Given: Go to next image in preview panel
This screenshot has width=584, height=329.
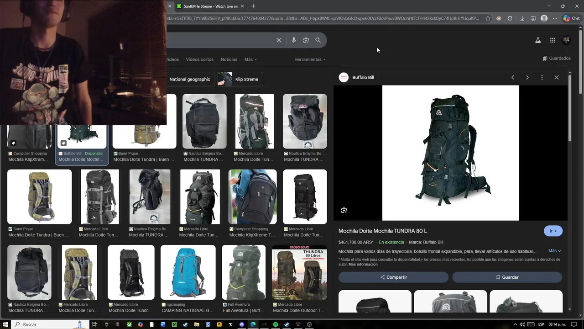Looking at the screenshot, I should 527,77.
